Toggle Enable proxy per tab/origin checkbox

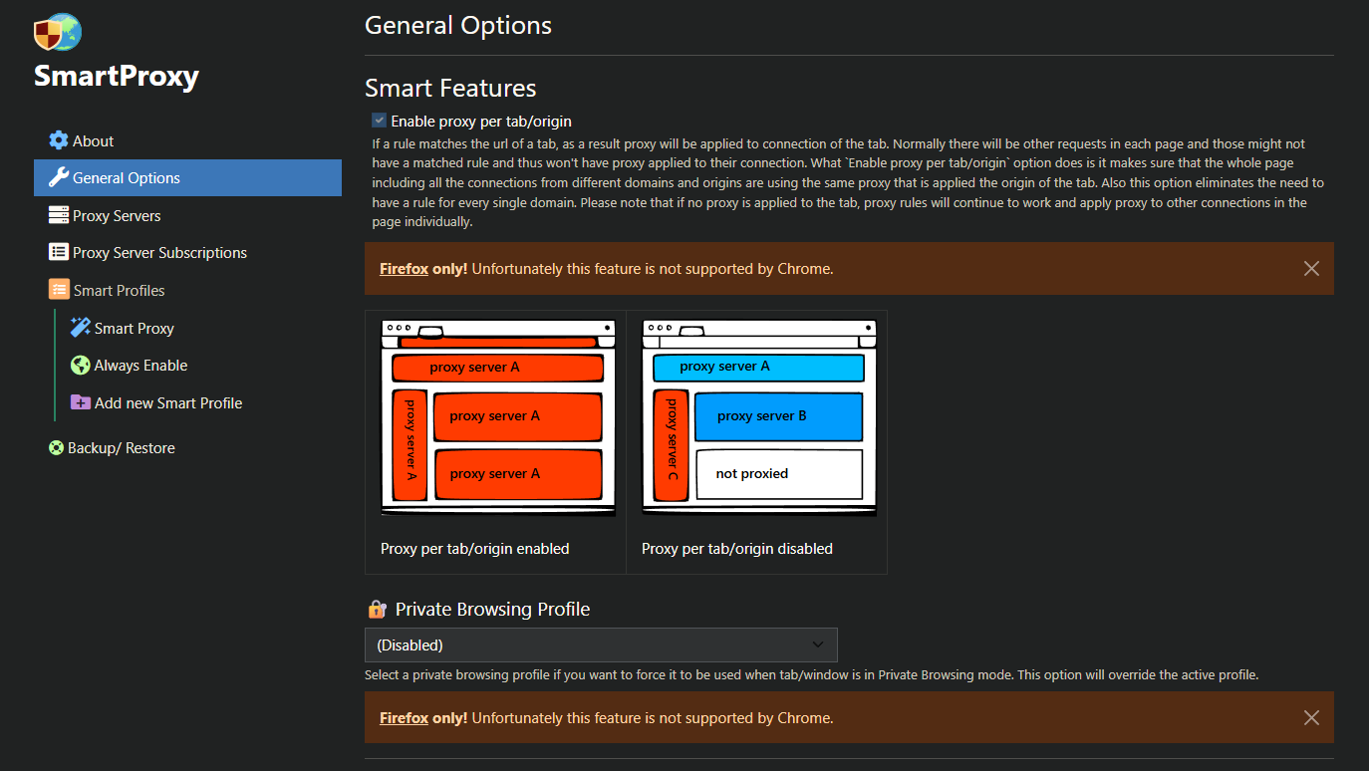click(x=379, y=121)
